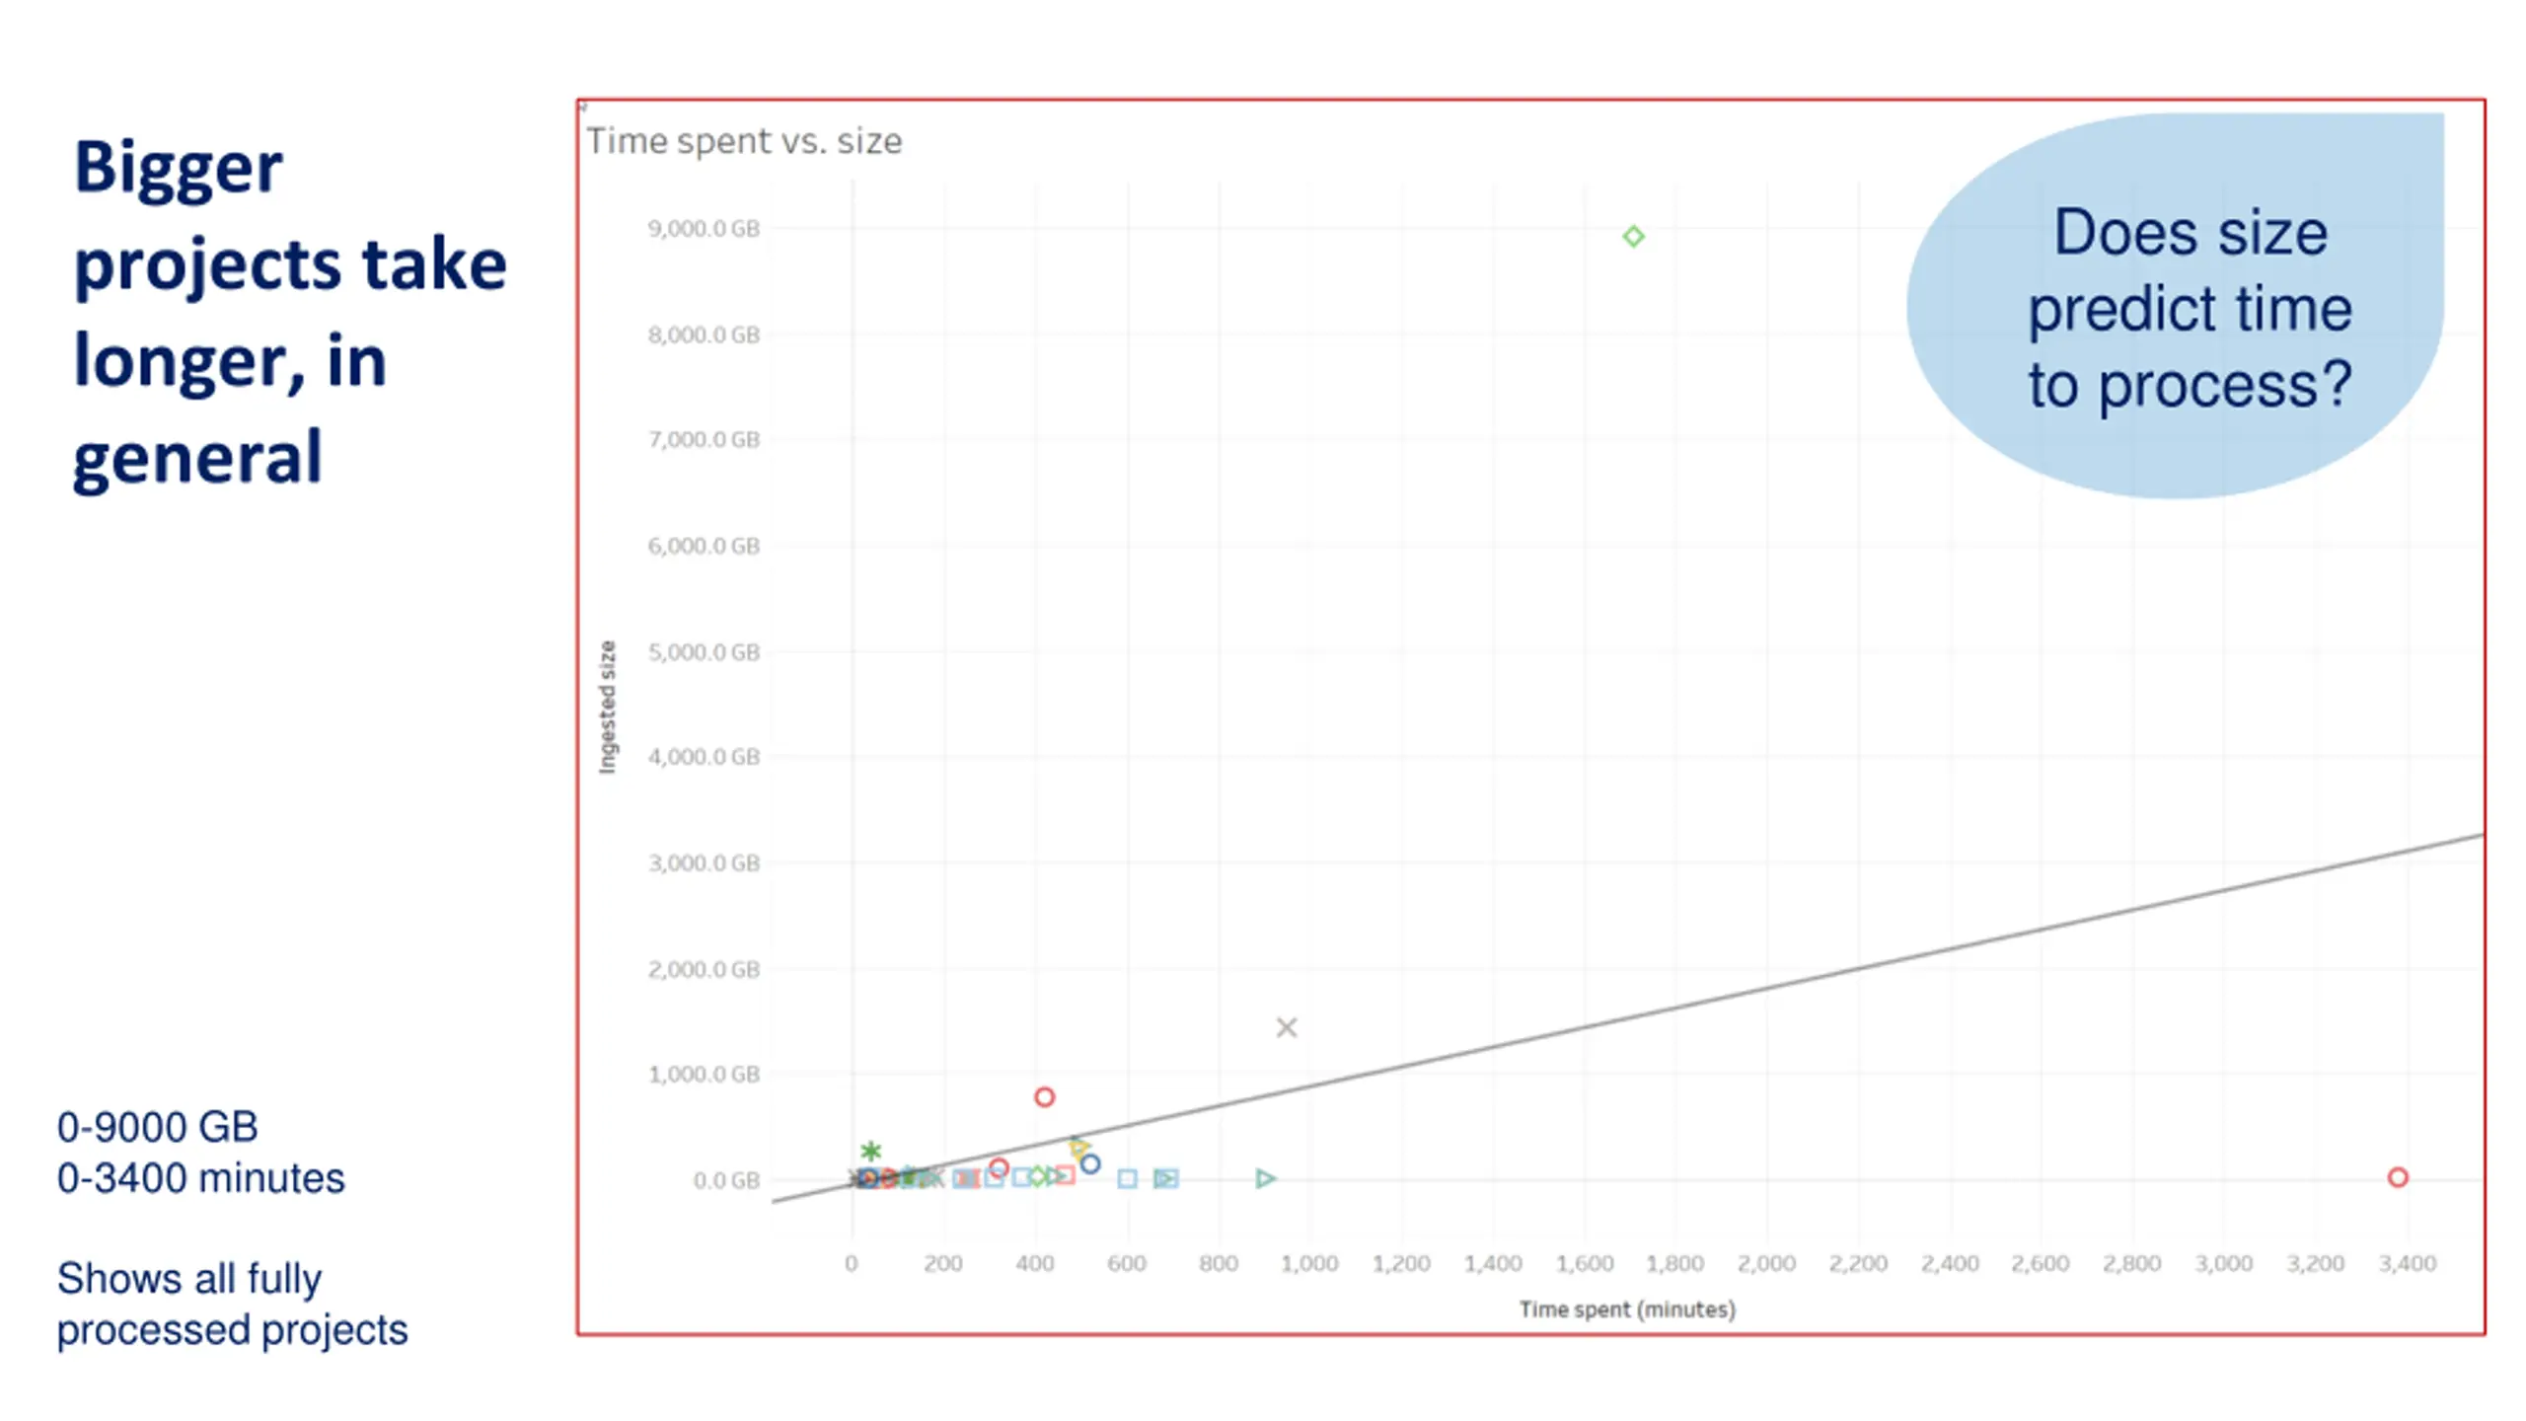This screenshot has width=2526, height=1421.
Task: Click the dark blue circle near 500 minutes
Action: pos(1090,1163)
